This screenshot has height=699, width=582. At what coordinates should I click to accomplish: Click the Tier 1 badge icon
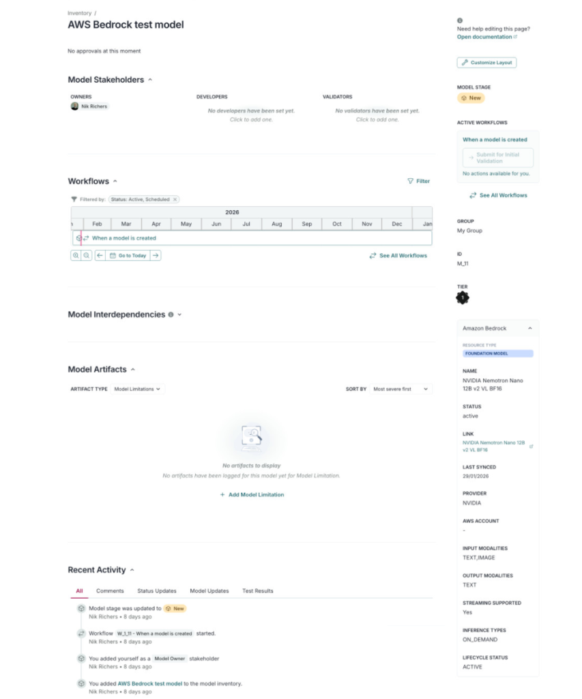pyautogui.click(x=463, y=298)
